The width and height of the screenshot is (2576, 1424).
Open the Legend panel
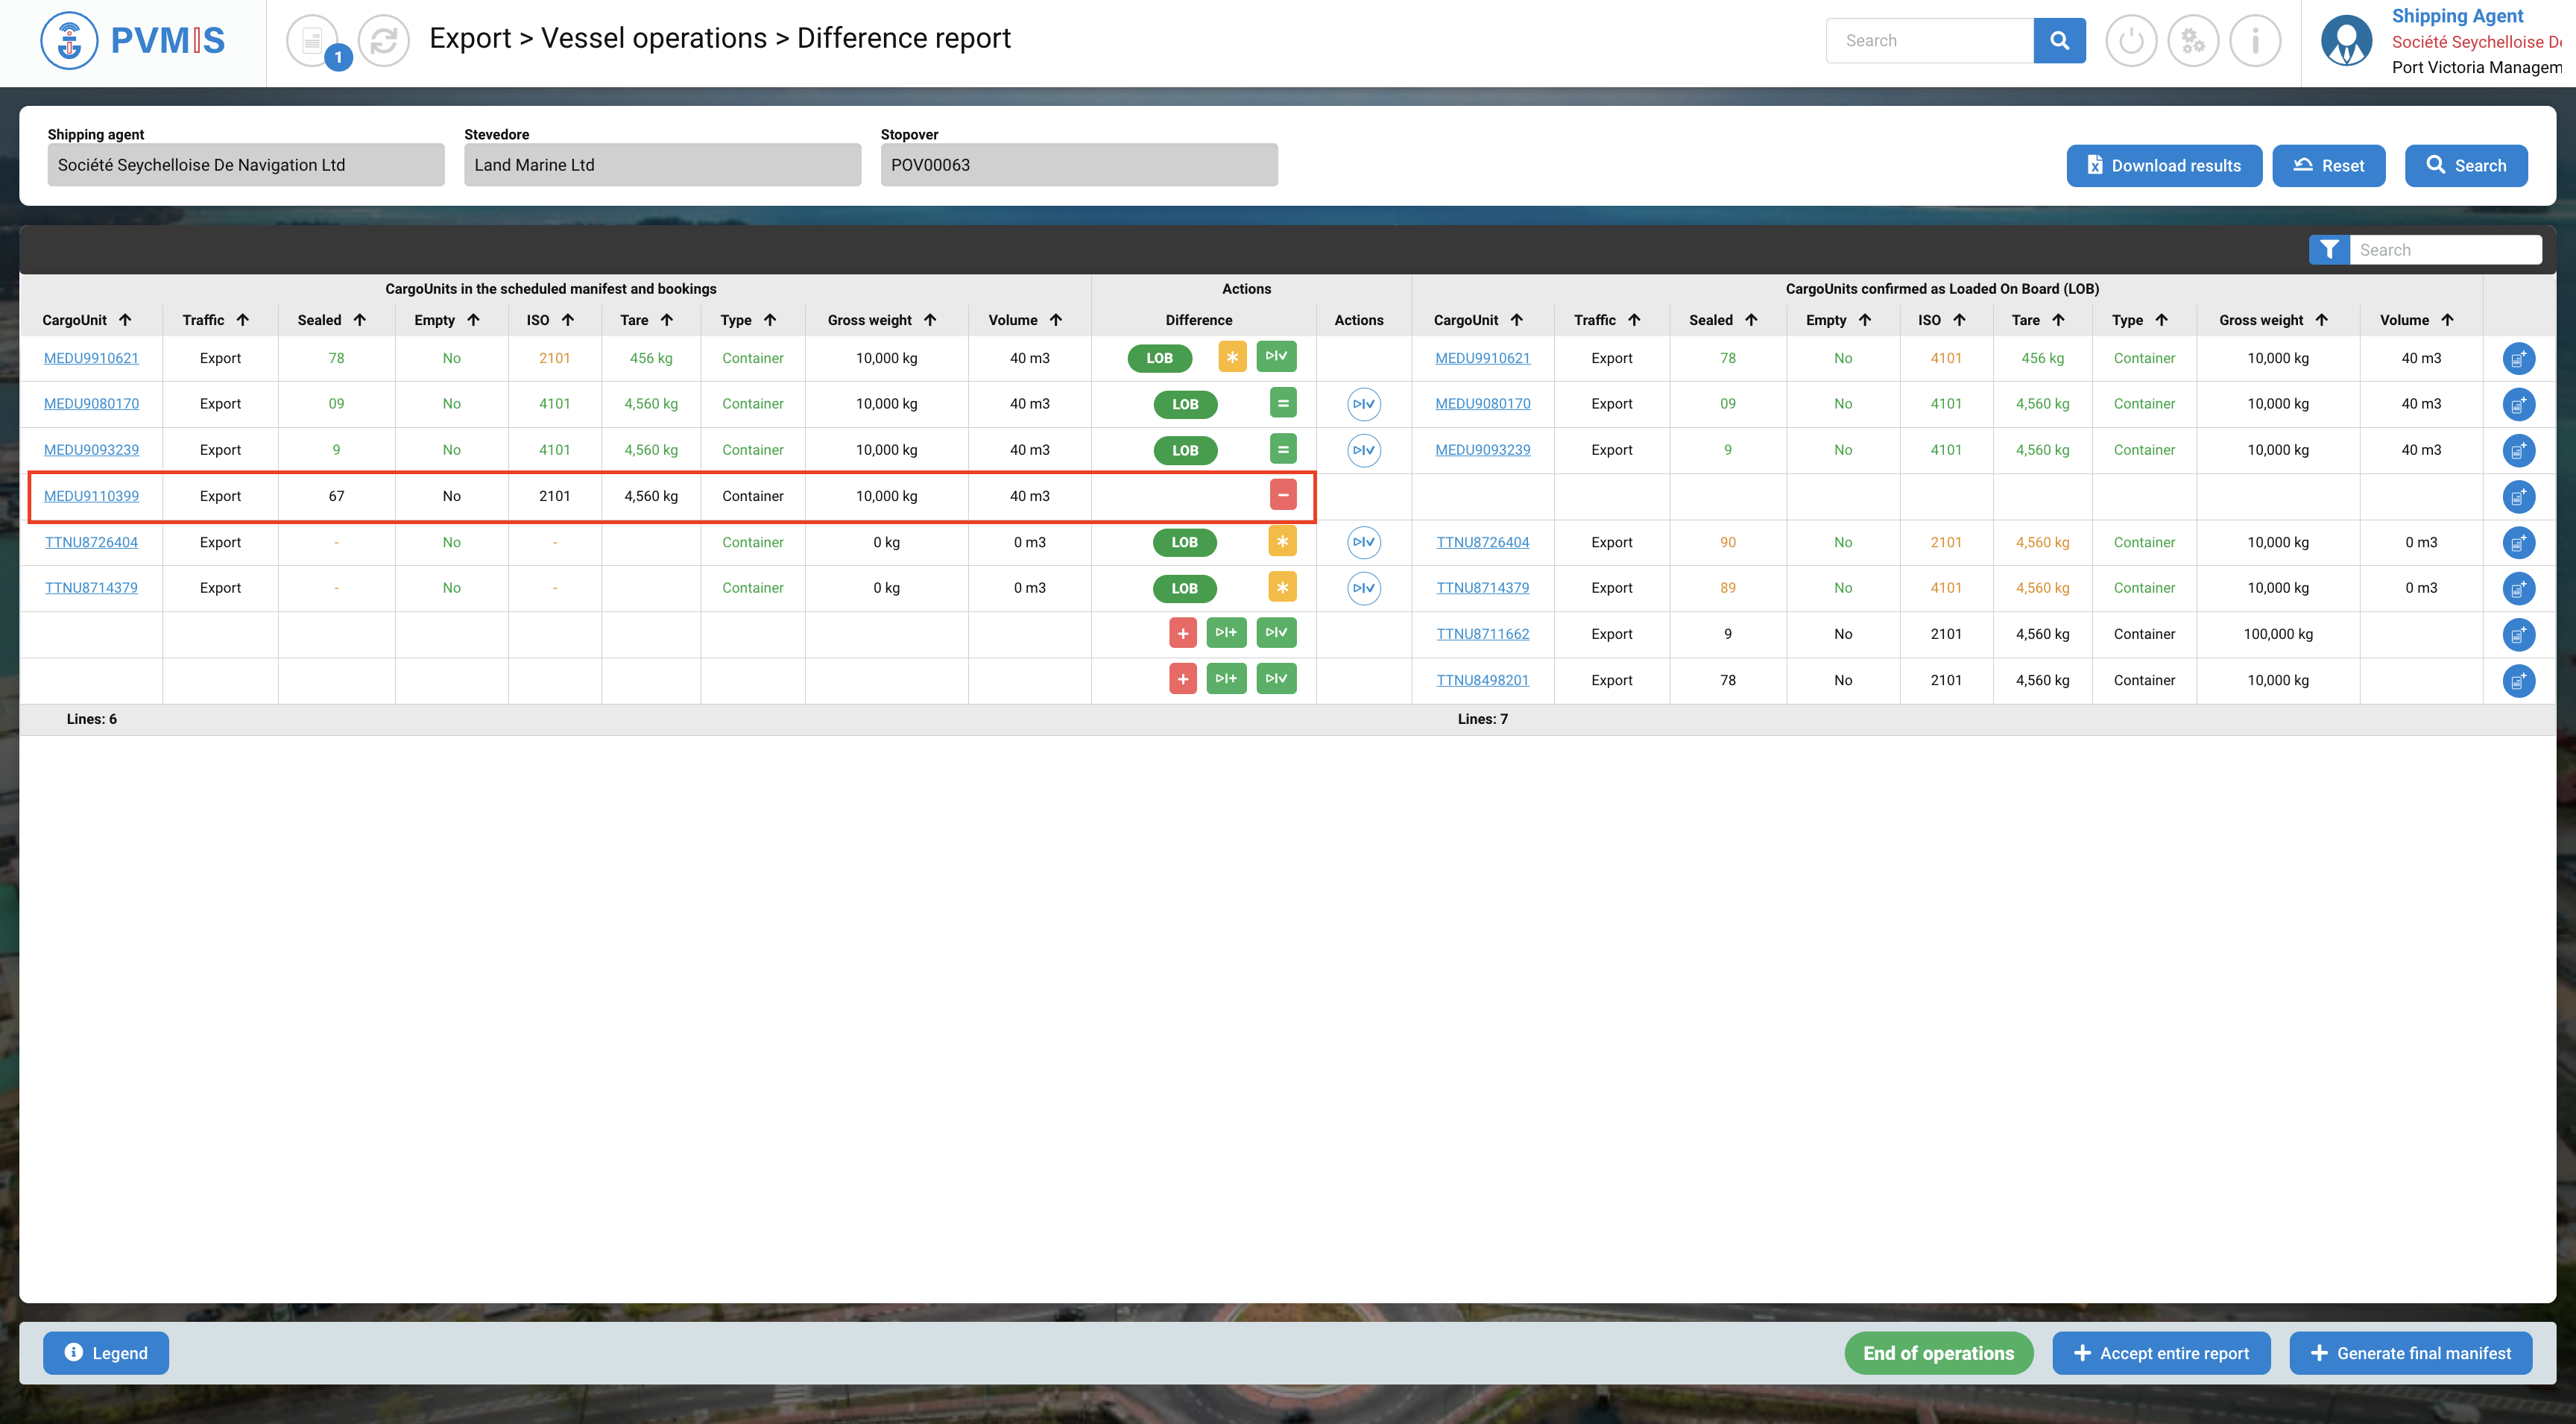pos(106,1353)
